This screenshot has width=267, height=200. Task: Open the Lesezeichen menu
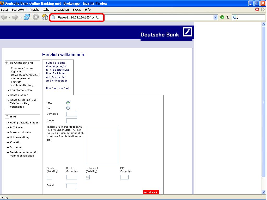pyautogui.click(x=61, y=10)
